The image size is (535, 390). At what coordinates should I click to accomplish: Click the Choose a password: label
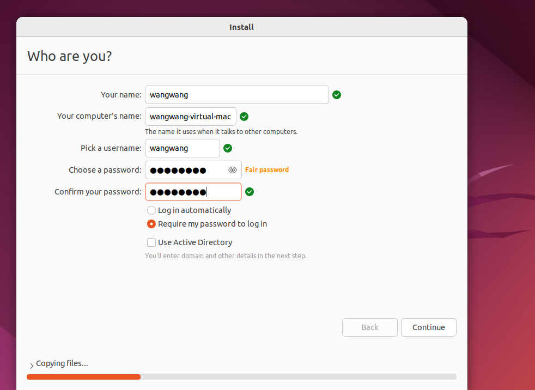point(105,170)
